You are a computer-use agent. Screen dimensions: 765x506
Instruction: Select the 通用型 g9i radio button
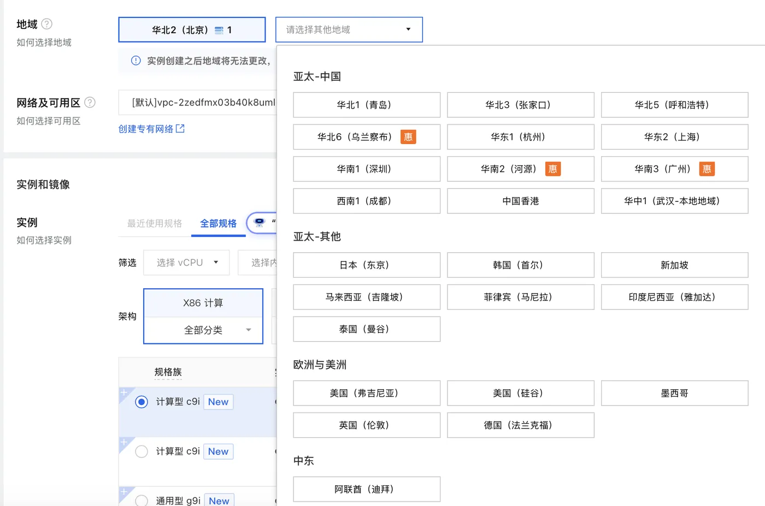[142, 501]
